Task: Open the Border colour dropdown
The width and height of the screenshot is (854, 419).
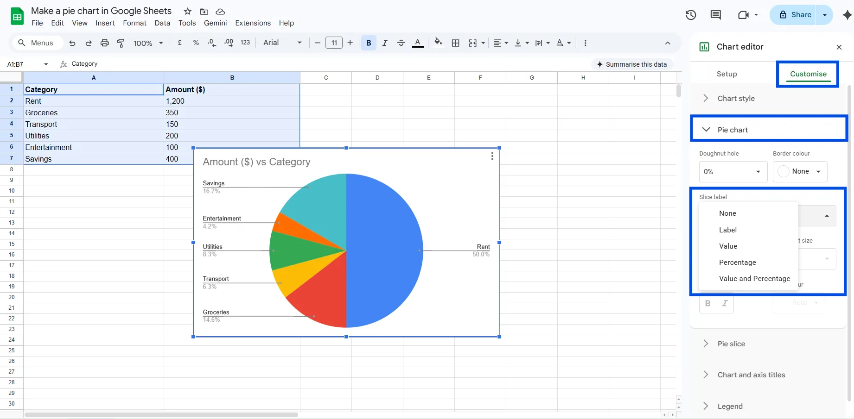Action: click(800, 172)
